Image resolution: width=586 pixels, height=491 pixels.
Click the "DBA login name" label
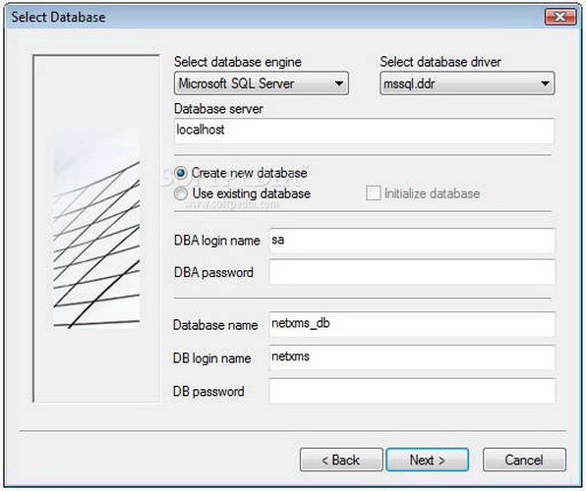(x=217, y=241)
